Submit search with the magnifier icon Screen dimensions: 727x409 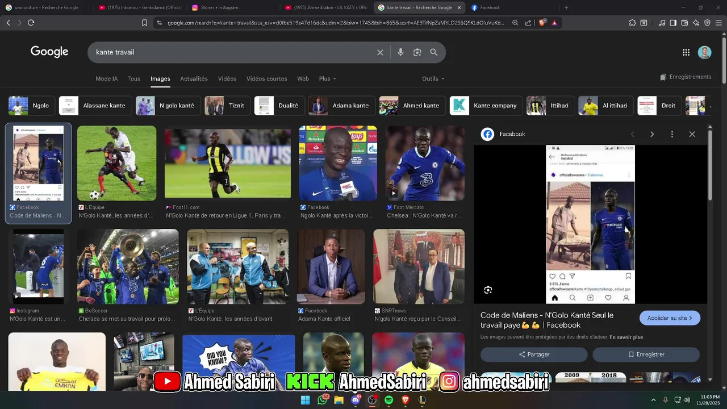pyautogui.click(x=434, y=52)
